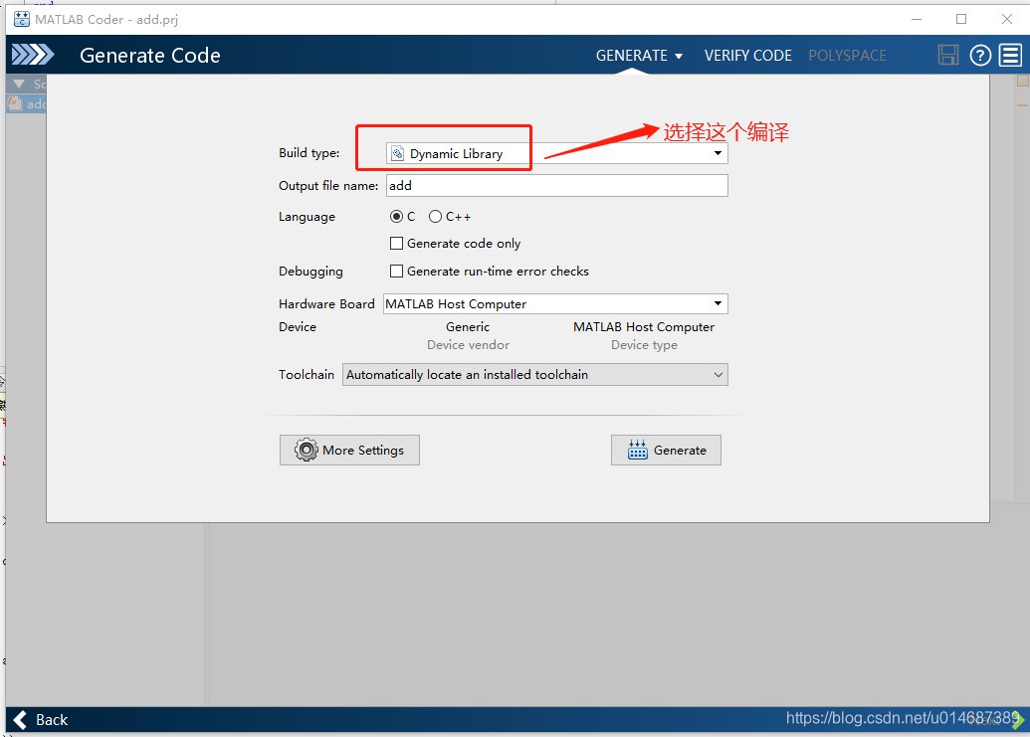
Task: Maximize the MATLAB Coder window
Action: click(x=961, y=19)
